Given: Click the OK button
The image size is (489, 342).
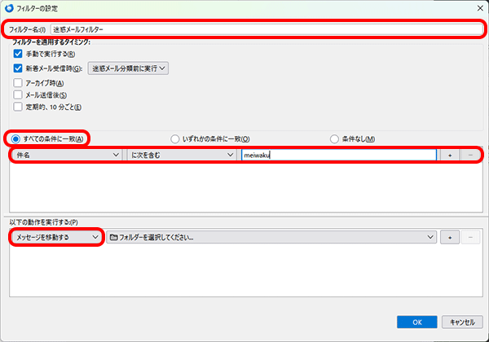Looking at the screenshot, I should coord(417,322).
